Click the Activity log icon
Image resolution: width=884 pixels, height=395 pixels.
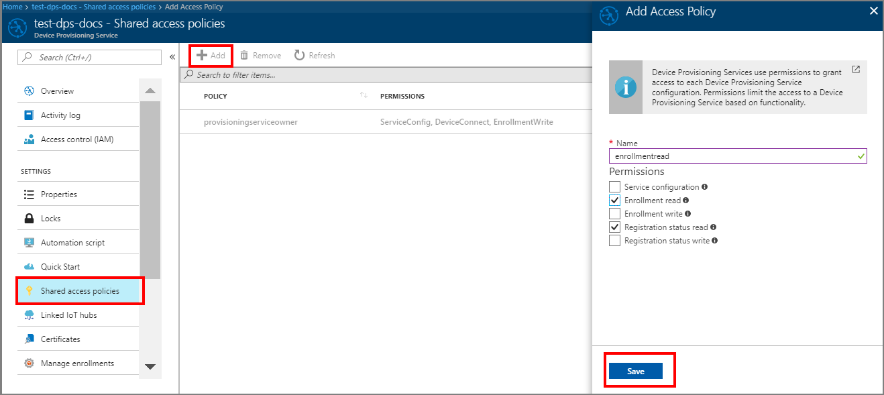click(29, 115)
